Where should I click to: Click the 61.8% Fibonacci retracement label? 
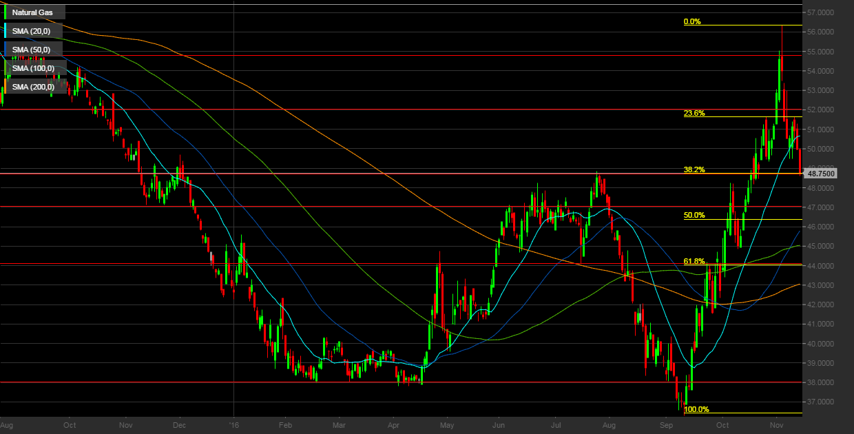click(694, 261)
